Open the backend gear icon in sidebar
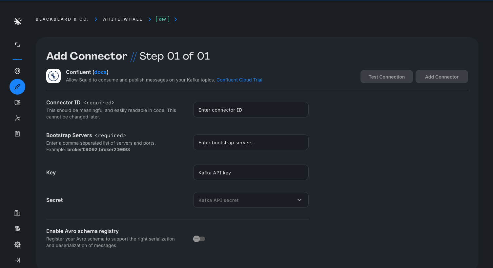Image resolution: width=493 pixels, height=268 pixels. [x=17, y=71]
